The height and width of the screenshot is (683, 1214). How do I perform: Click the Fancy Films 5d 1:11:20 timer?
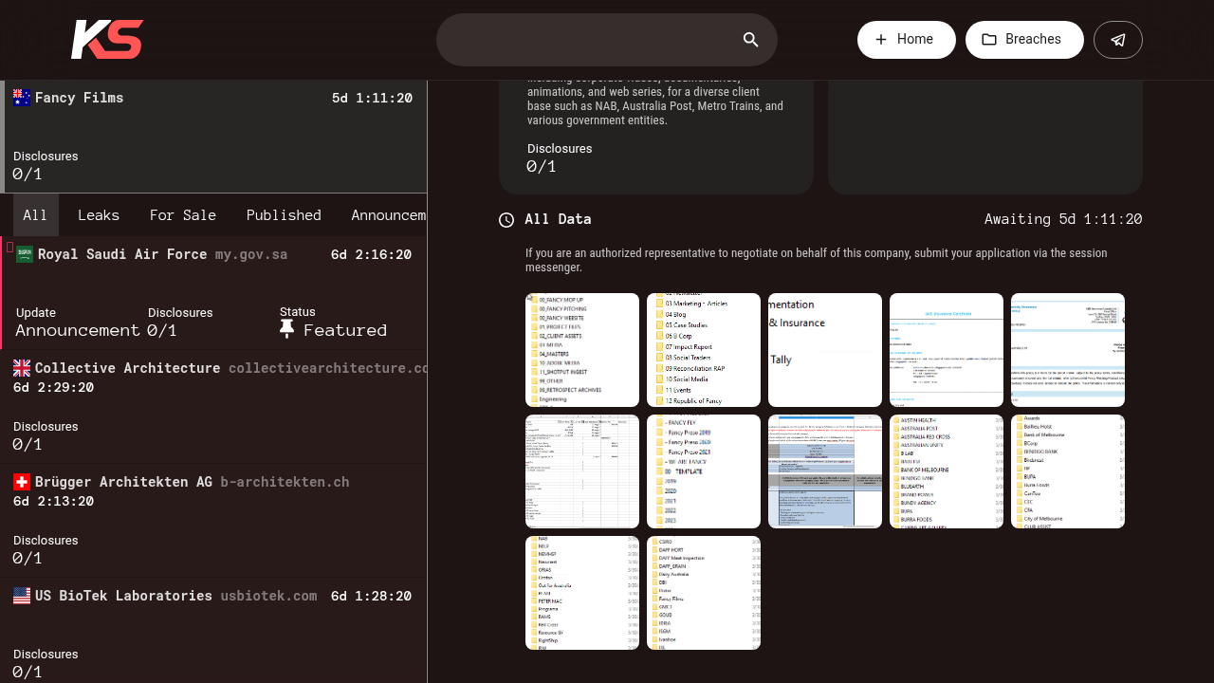372,98
